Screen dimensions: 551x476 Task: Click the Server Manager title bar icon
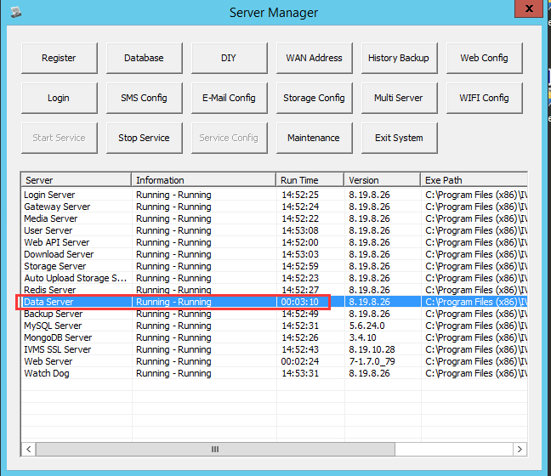tap(16, 13)
